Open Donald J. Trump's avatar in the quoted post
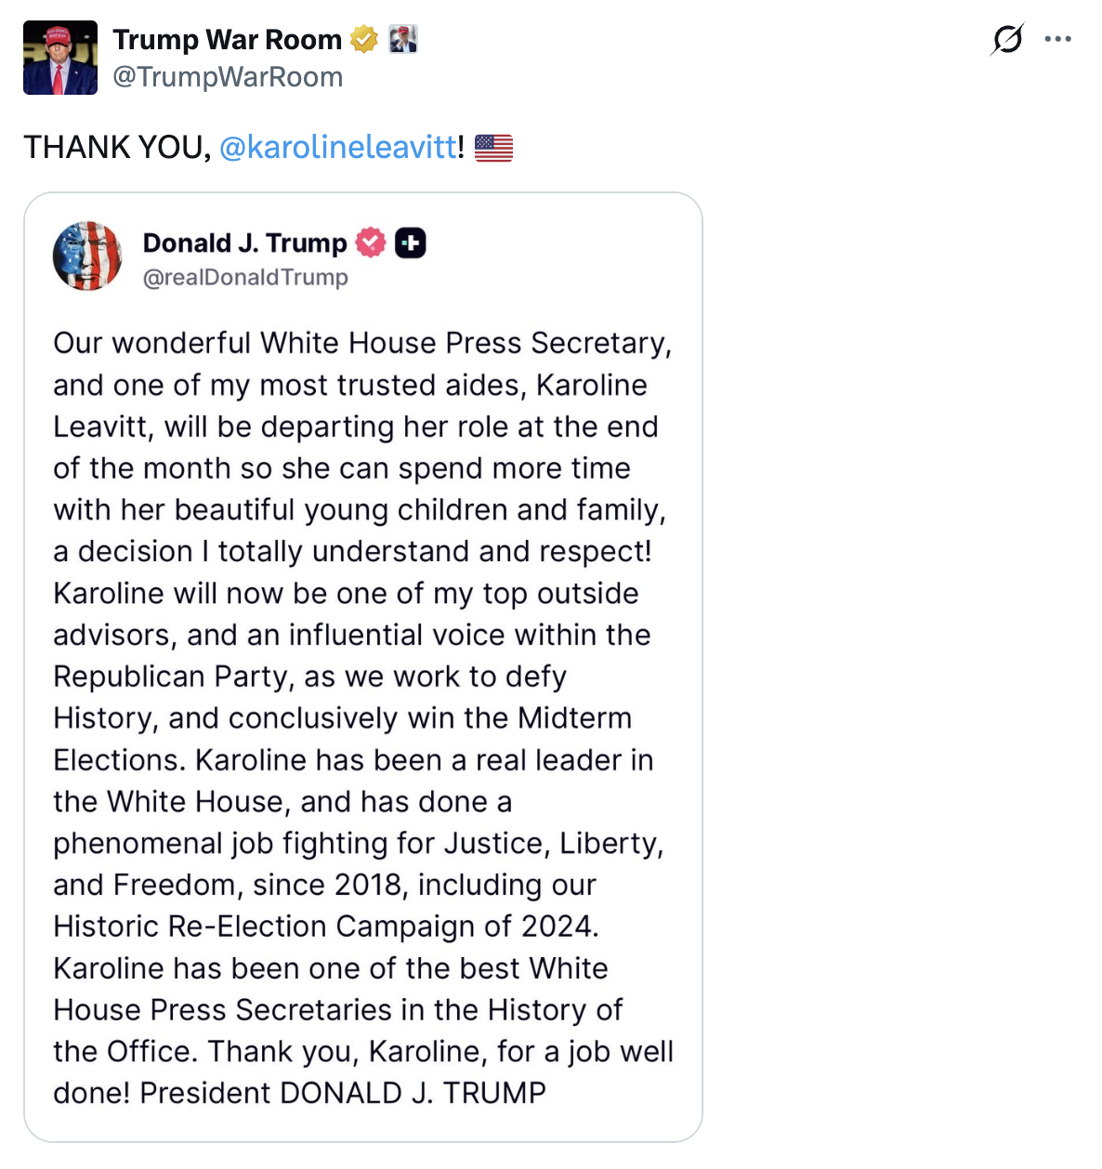1102x1169 pixels. tap(87, 256)
